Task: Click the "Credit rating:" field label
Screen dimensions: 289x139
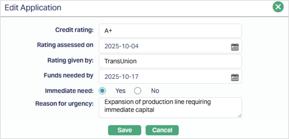Action: 74,30
